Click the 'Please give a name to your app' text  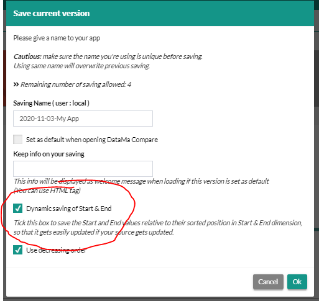tap(57, 38)
